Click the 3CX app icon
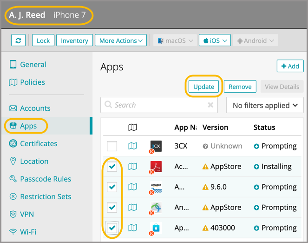The width and height of the screenshot is (308, 243). pos(156,146)
